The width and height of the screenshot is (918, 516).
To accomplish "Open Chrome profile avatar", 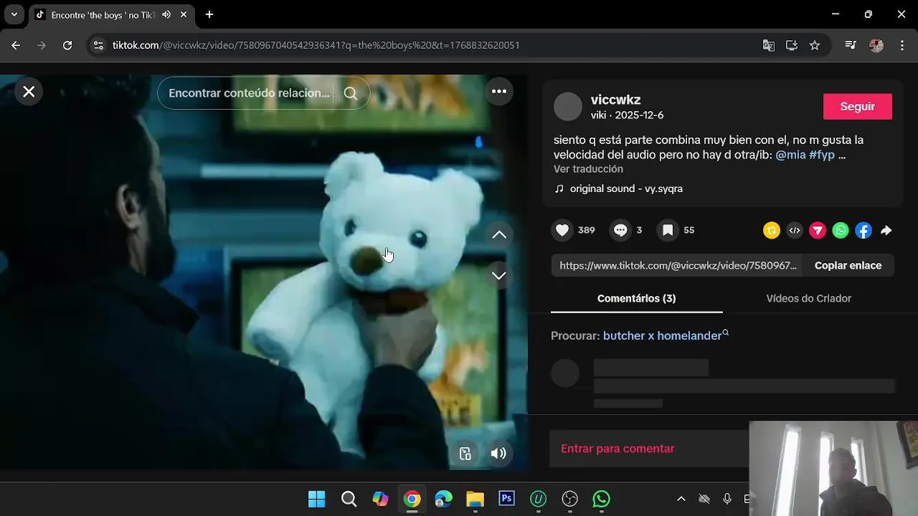I will click(876, 45).
